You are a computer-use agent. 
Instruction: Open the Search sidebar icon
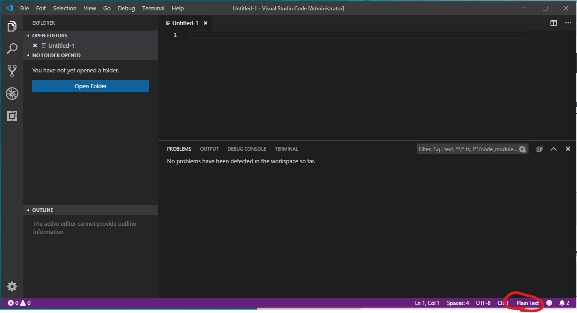coord(12,48)
